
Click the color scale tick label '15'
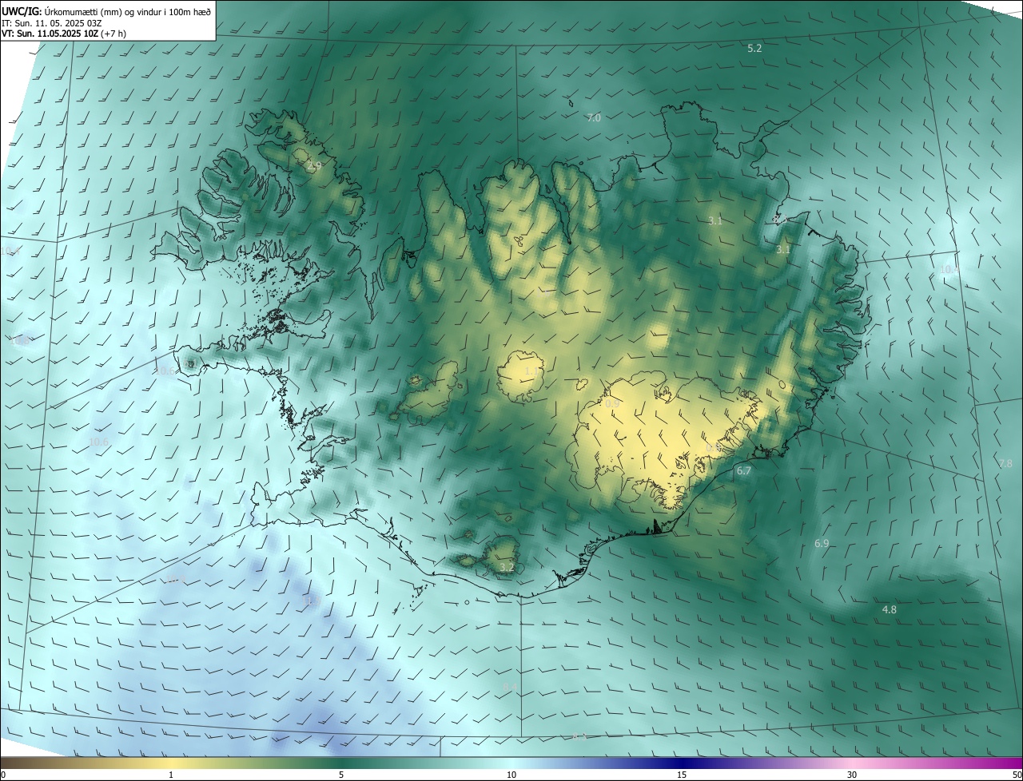(682, 775)
